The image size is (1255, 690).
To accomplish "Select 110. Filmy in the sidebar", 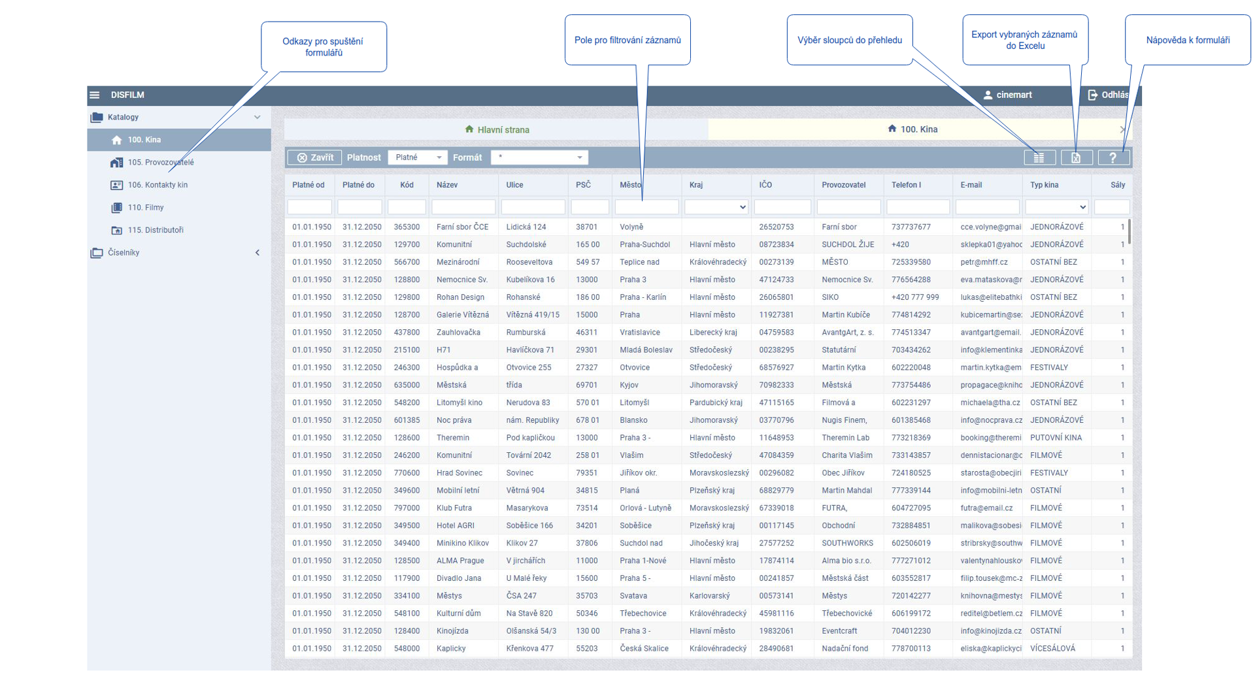I will tap(145, 208).
